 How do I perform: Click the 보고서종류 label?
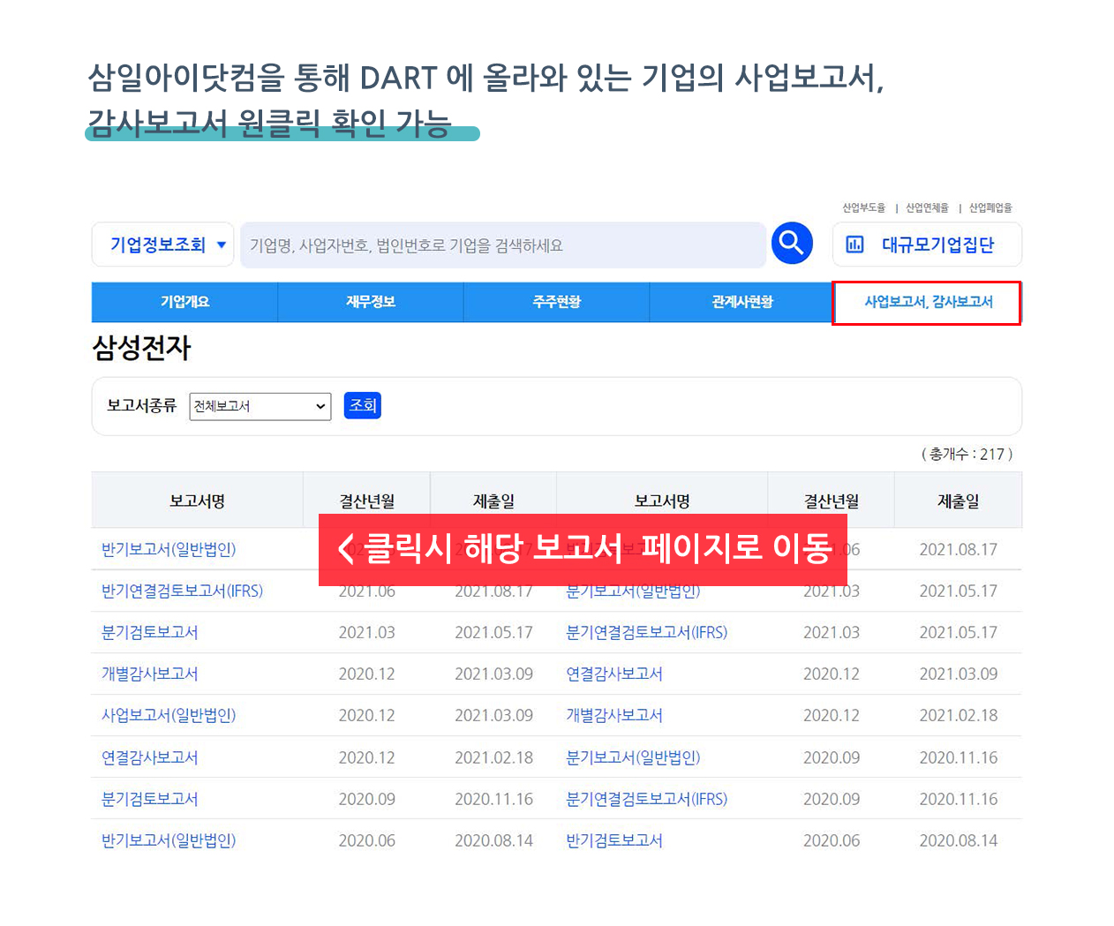pos(142,406)
